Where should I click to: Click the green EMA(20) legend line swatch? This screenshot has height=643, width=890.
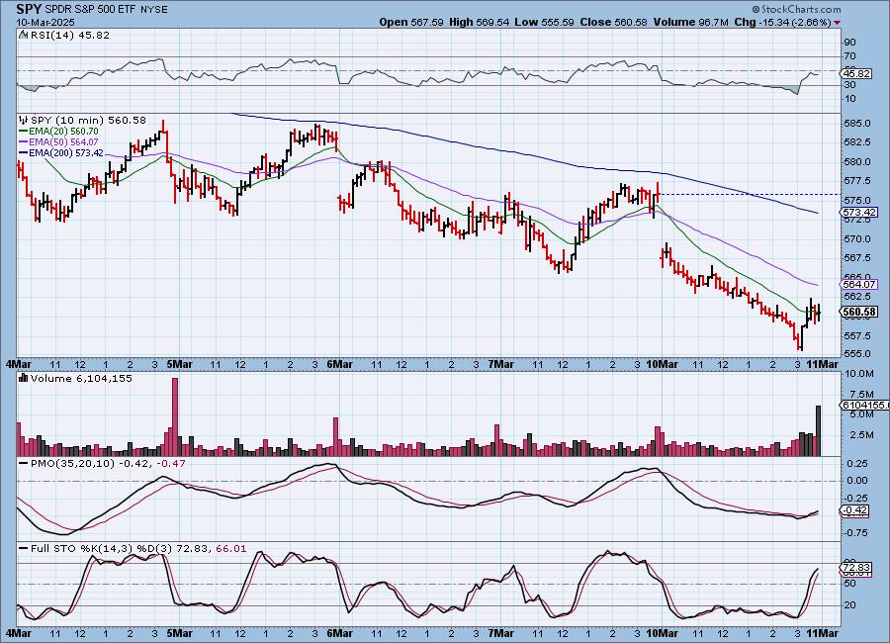[x=24, y=132]
